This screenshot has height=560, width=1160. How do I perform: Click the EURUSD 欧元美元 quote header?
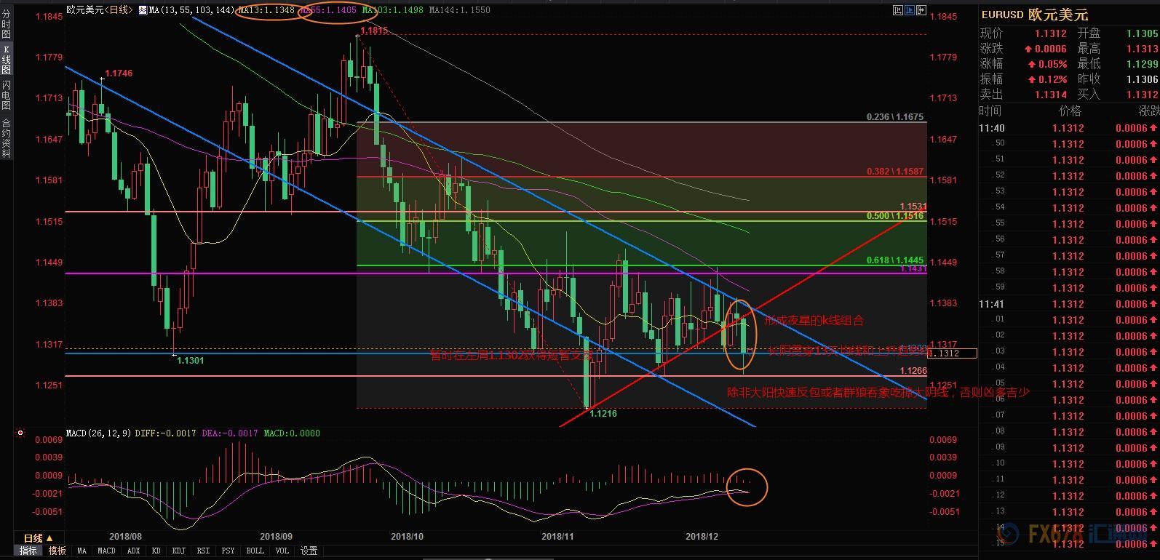tap(1034, 15)
